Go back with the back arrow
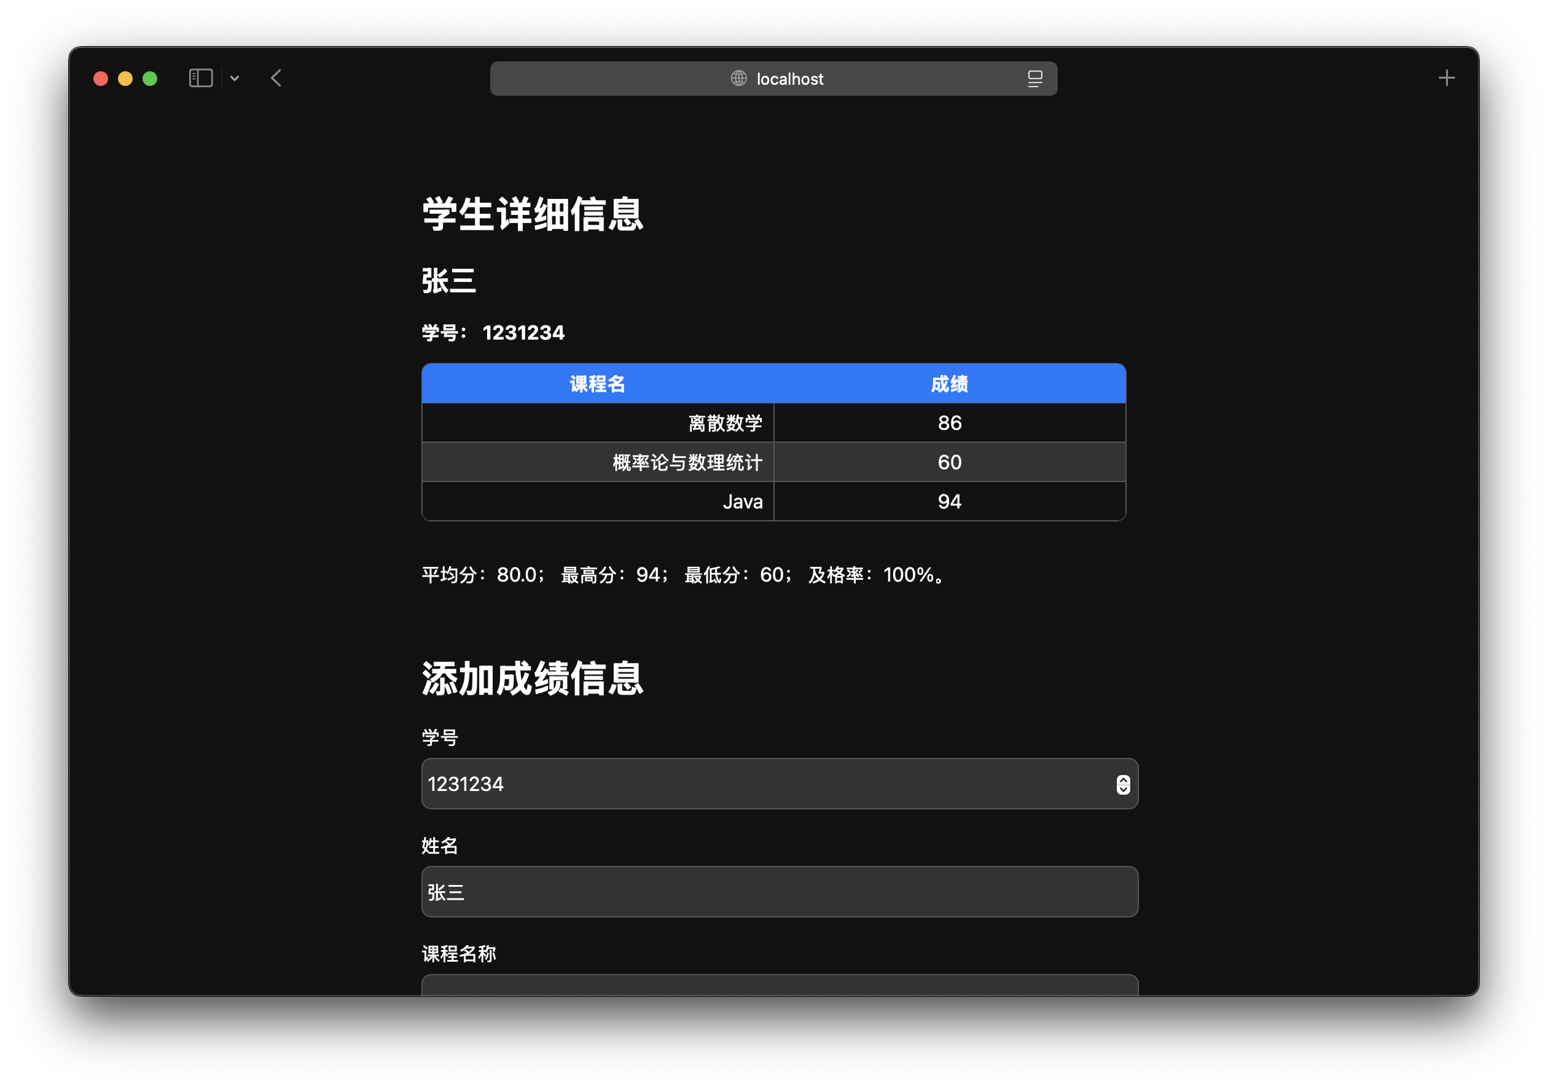This screenshot has height=1087, width=1548. coord(276,78)
